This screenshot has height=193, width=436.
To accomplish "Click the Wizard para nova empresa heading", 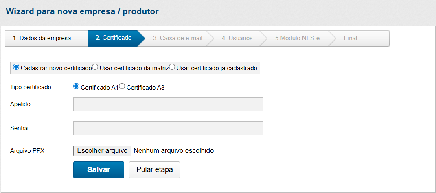I will tap(82, 11).
